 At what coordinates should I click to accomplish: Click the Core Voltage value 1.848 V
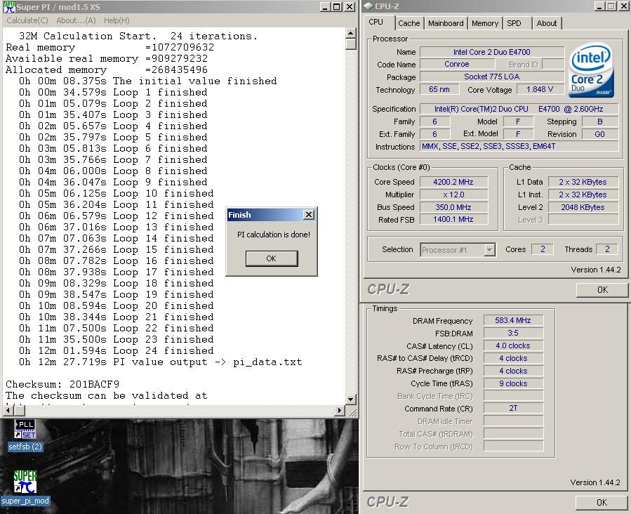(540, 89)
